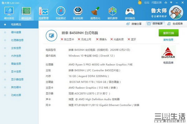The width and height of the screenshot is (187, 124).
Task: Open the title bar dropdown menu arrow
Action: coord(171,2)
